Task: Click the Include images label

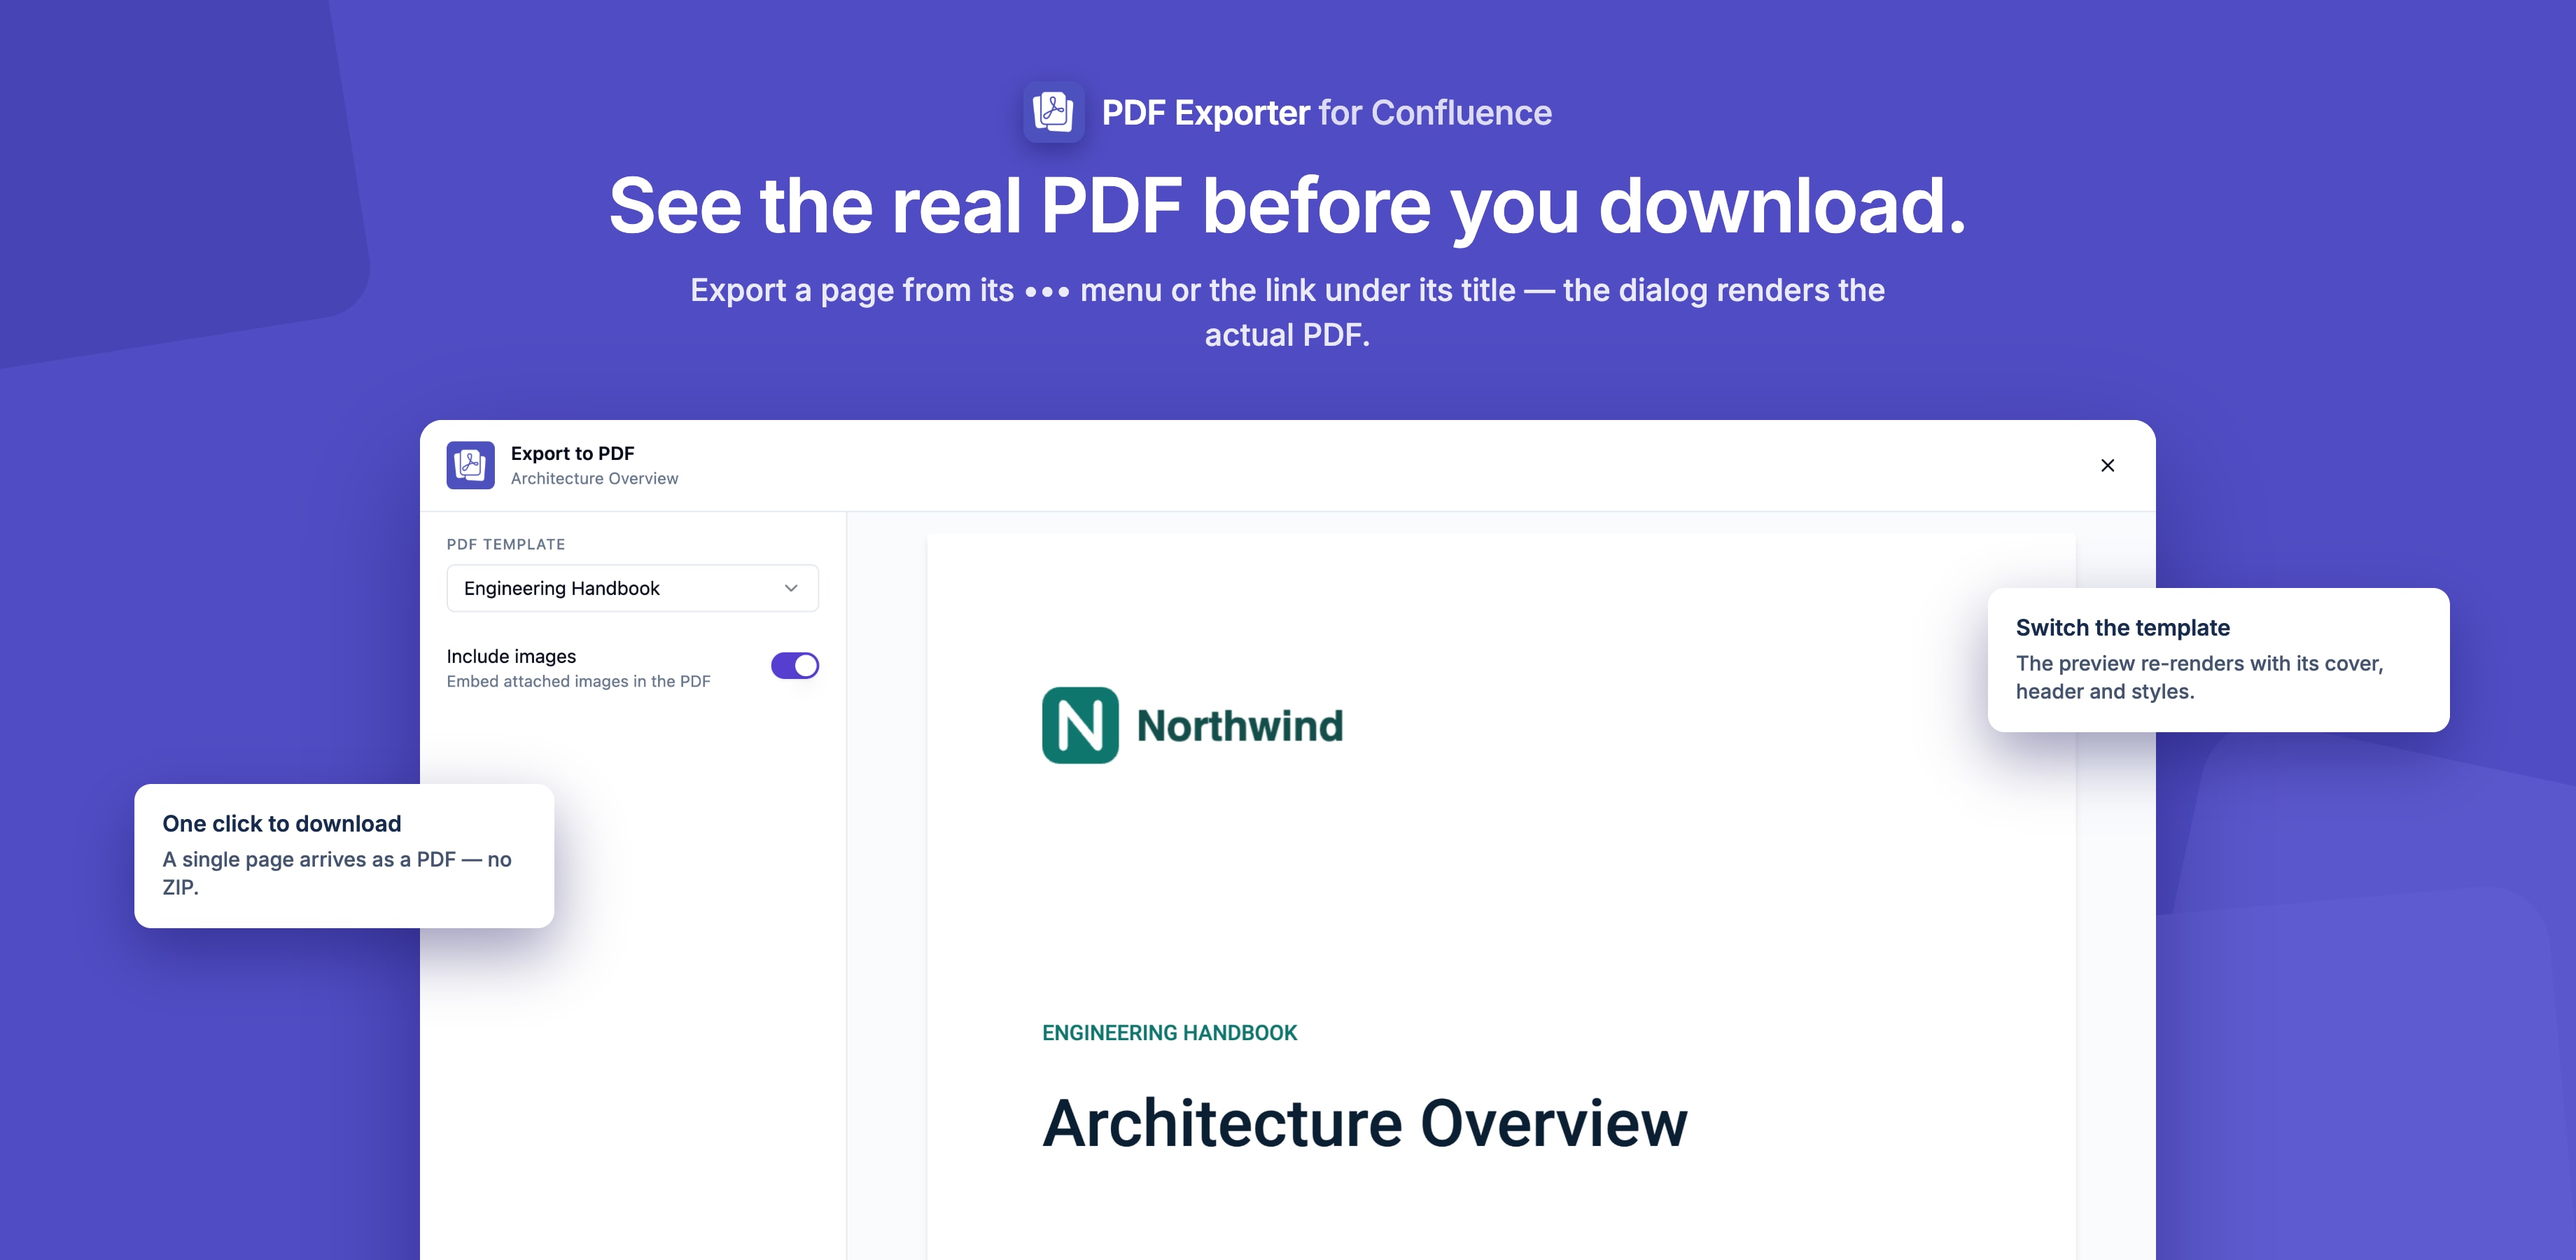Action: click(x=511, y=656)
